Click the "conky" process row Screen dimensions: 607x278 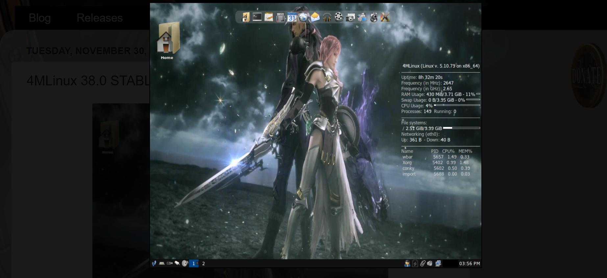coord(436,168)
